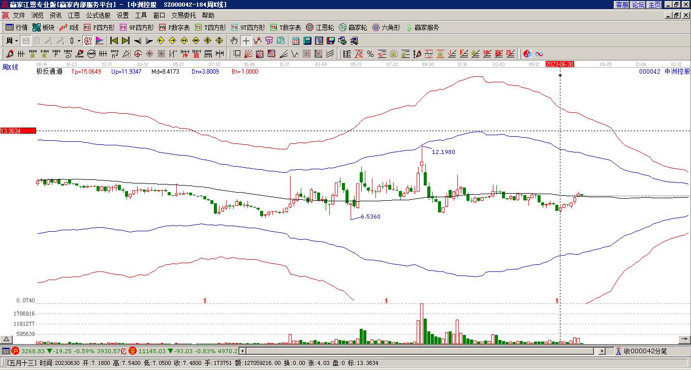This screenshot has height=370, width=691.
Task: Open the T四方形 tool
Action: (210, 27)
